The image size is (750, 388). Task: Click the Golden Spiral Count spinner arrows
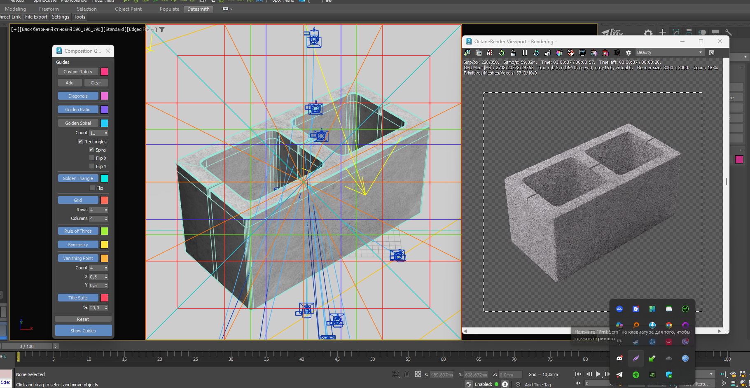106,133
